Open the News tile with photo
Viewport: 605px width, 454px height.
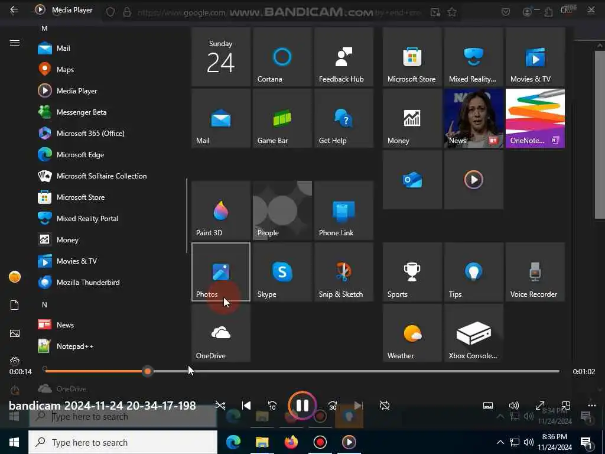click(x=473, y=118)
